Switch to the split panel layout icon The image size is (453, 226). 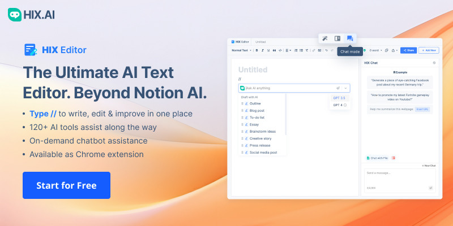pyautogui.click(x=337, y=38)
